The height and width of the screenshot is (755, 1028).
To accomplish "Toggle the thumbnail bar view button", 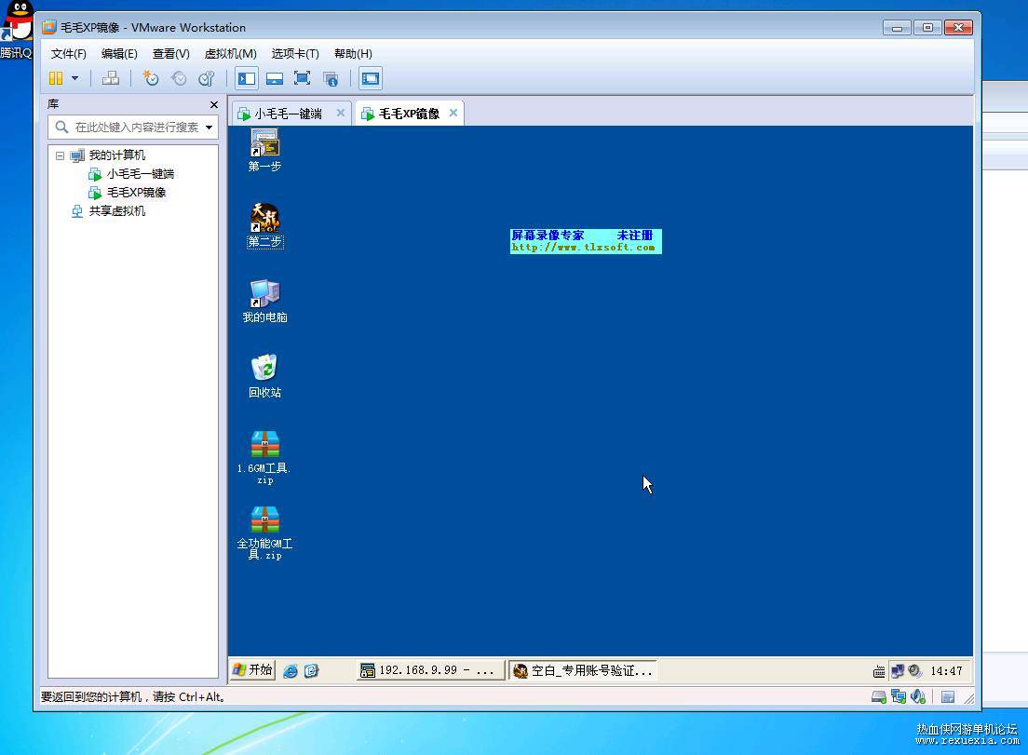I will coord(275,78).
